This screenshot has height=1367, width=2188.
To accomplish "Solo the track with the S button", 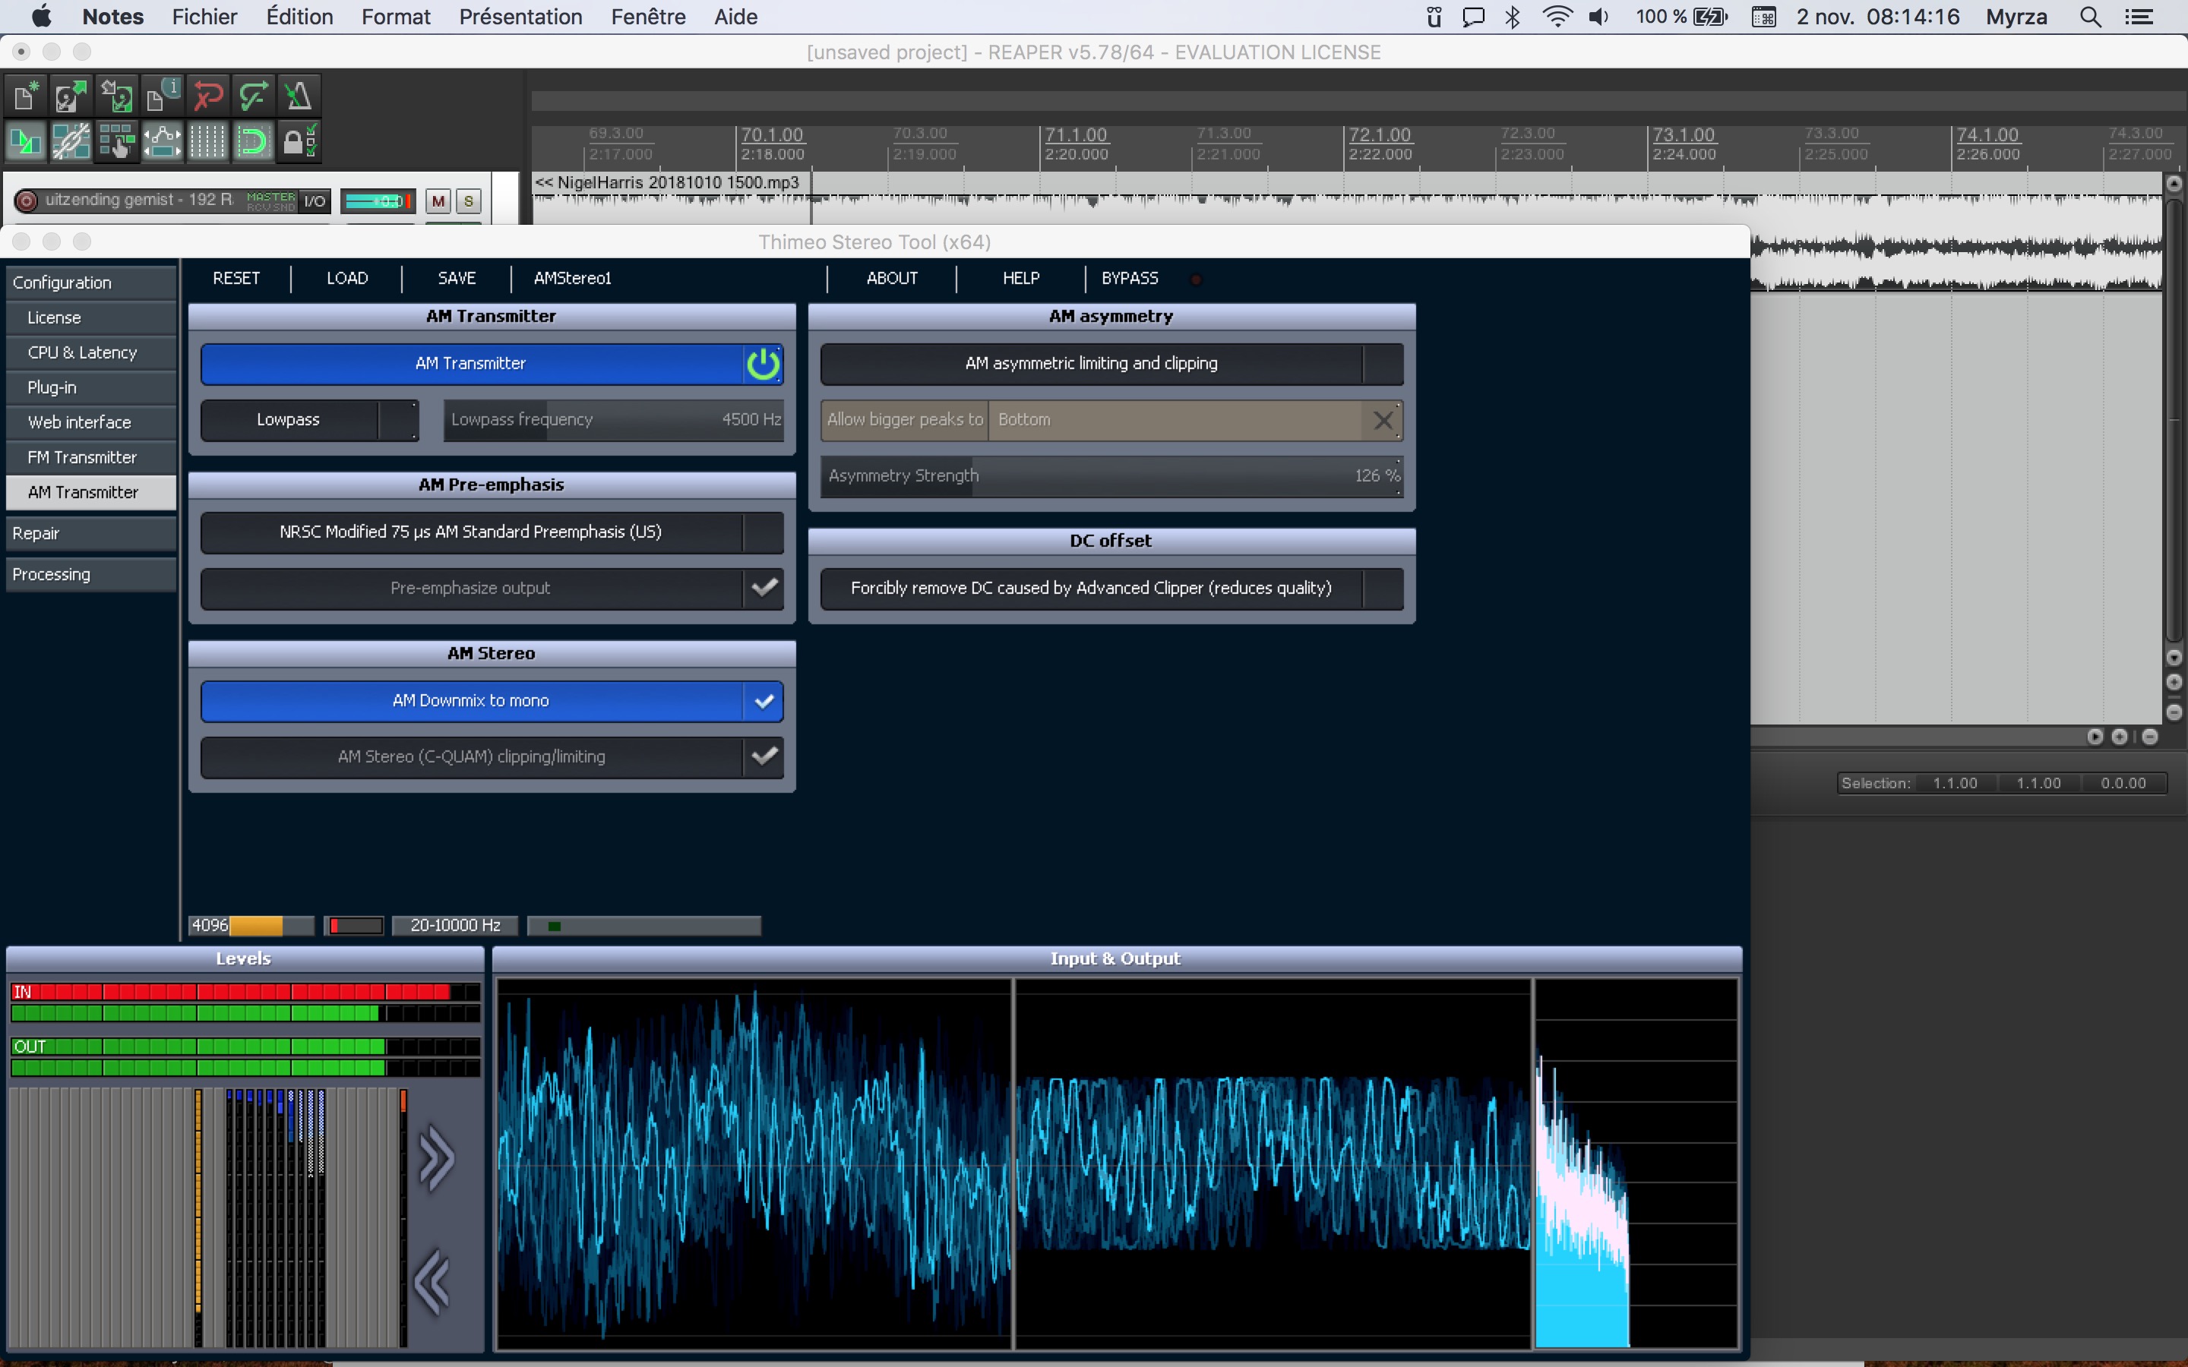I will point(468,200).
